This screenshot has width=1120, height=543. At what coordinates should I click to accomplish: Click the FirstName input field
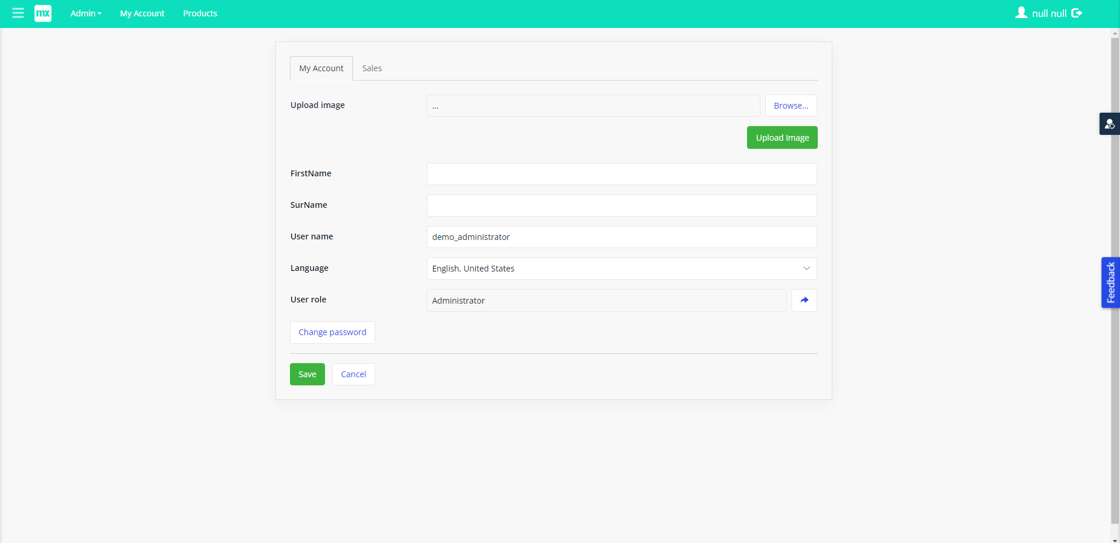621,173
